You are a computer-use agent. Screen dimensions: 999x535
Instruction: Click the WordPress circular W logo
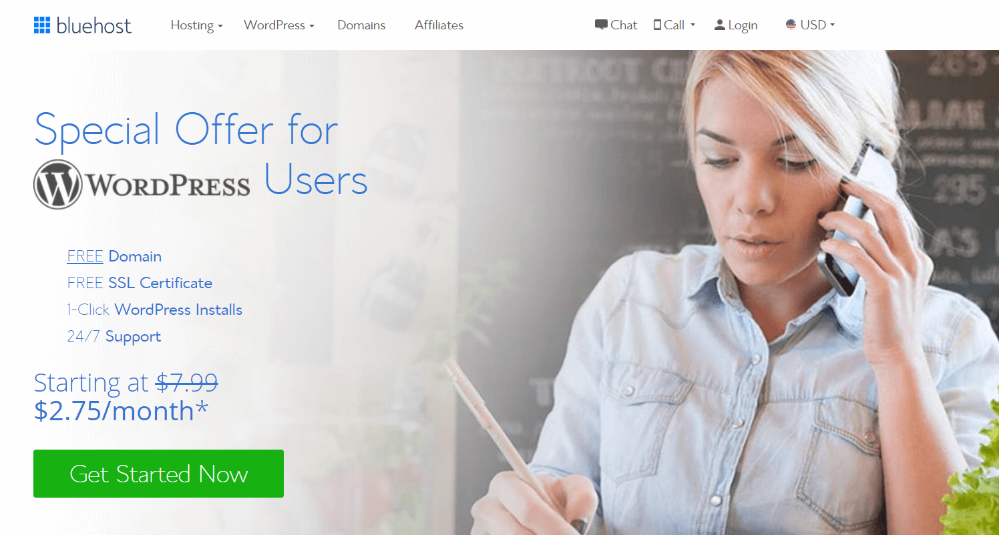[x=58, y=184]
